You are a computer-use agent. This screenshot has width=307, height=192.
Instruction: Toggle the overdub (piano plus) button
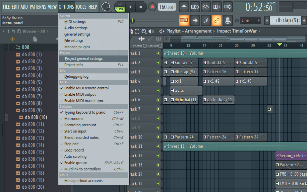click(x=217, y=7)
